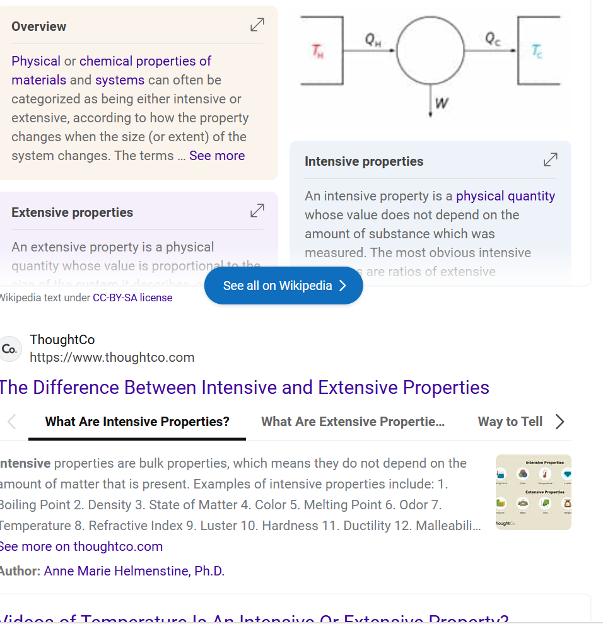The image size is (603, 624).
Task: Open the Difference Between Intensive and Extensive Properties result
Action: [244, 387]
